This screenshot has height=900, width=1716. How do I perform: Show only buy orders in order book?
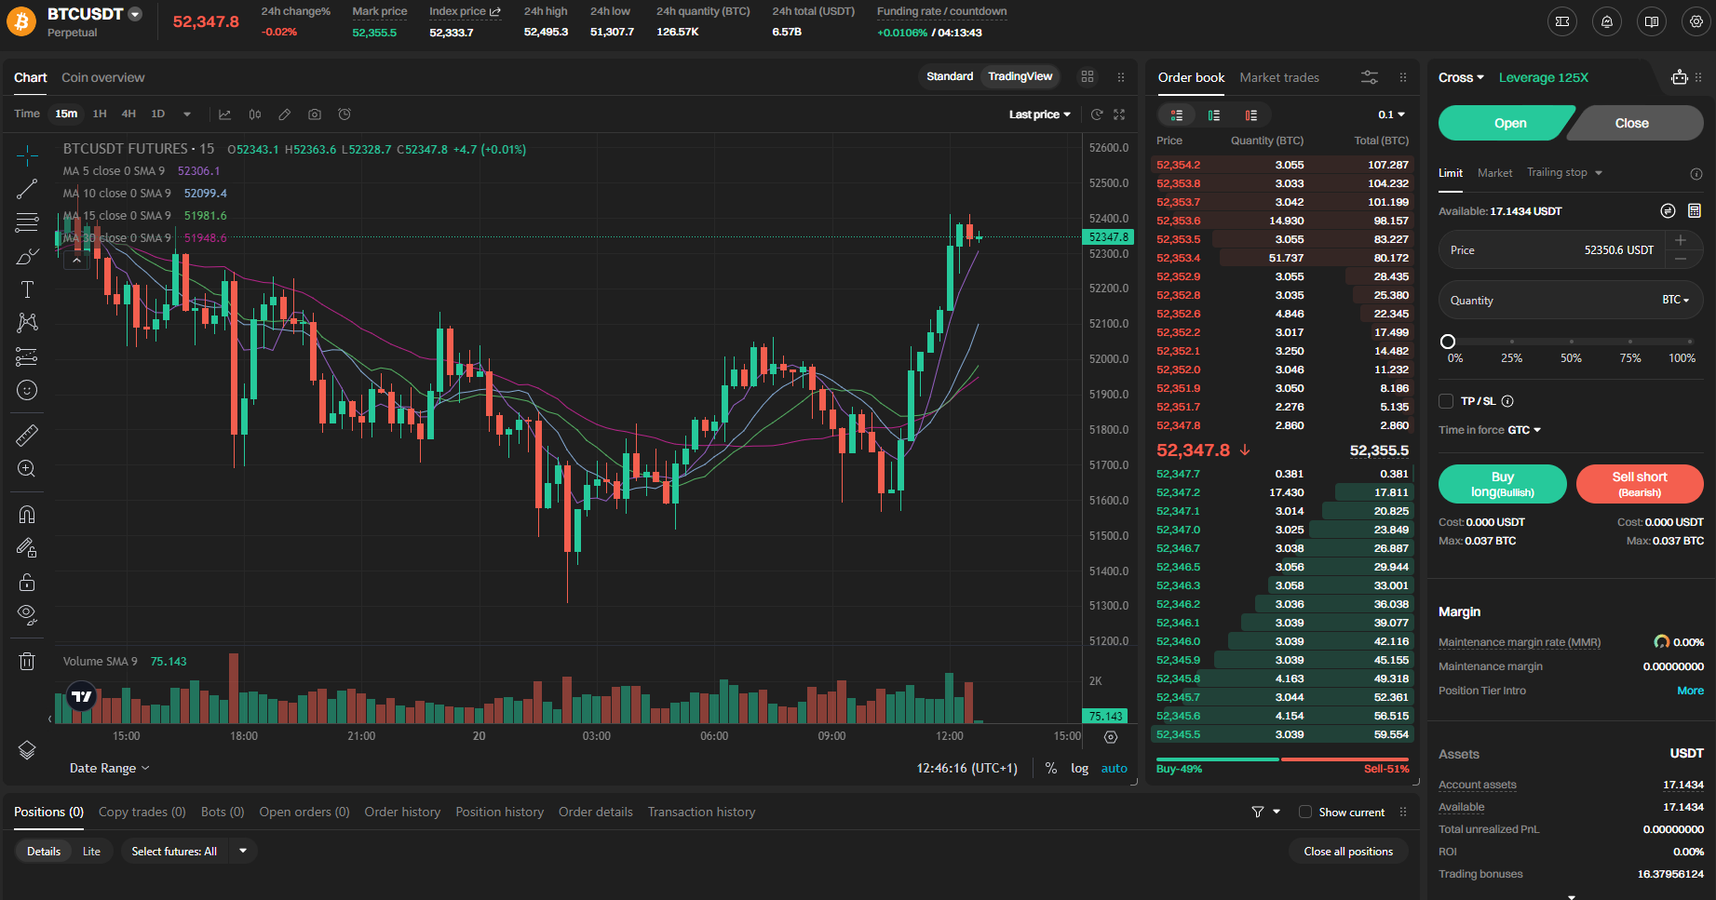(1214, 115)
